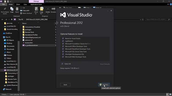
Task: Select Local Disk (C:) in navigation pane
Action: [x=10, y=61]
